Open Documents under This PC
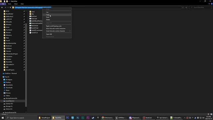Screen dimensions: 213x120 9,85
